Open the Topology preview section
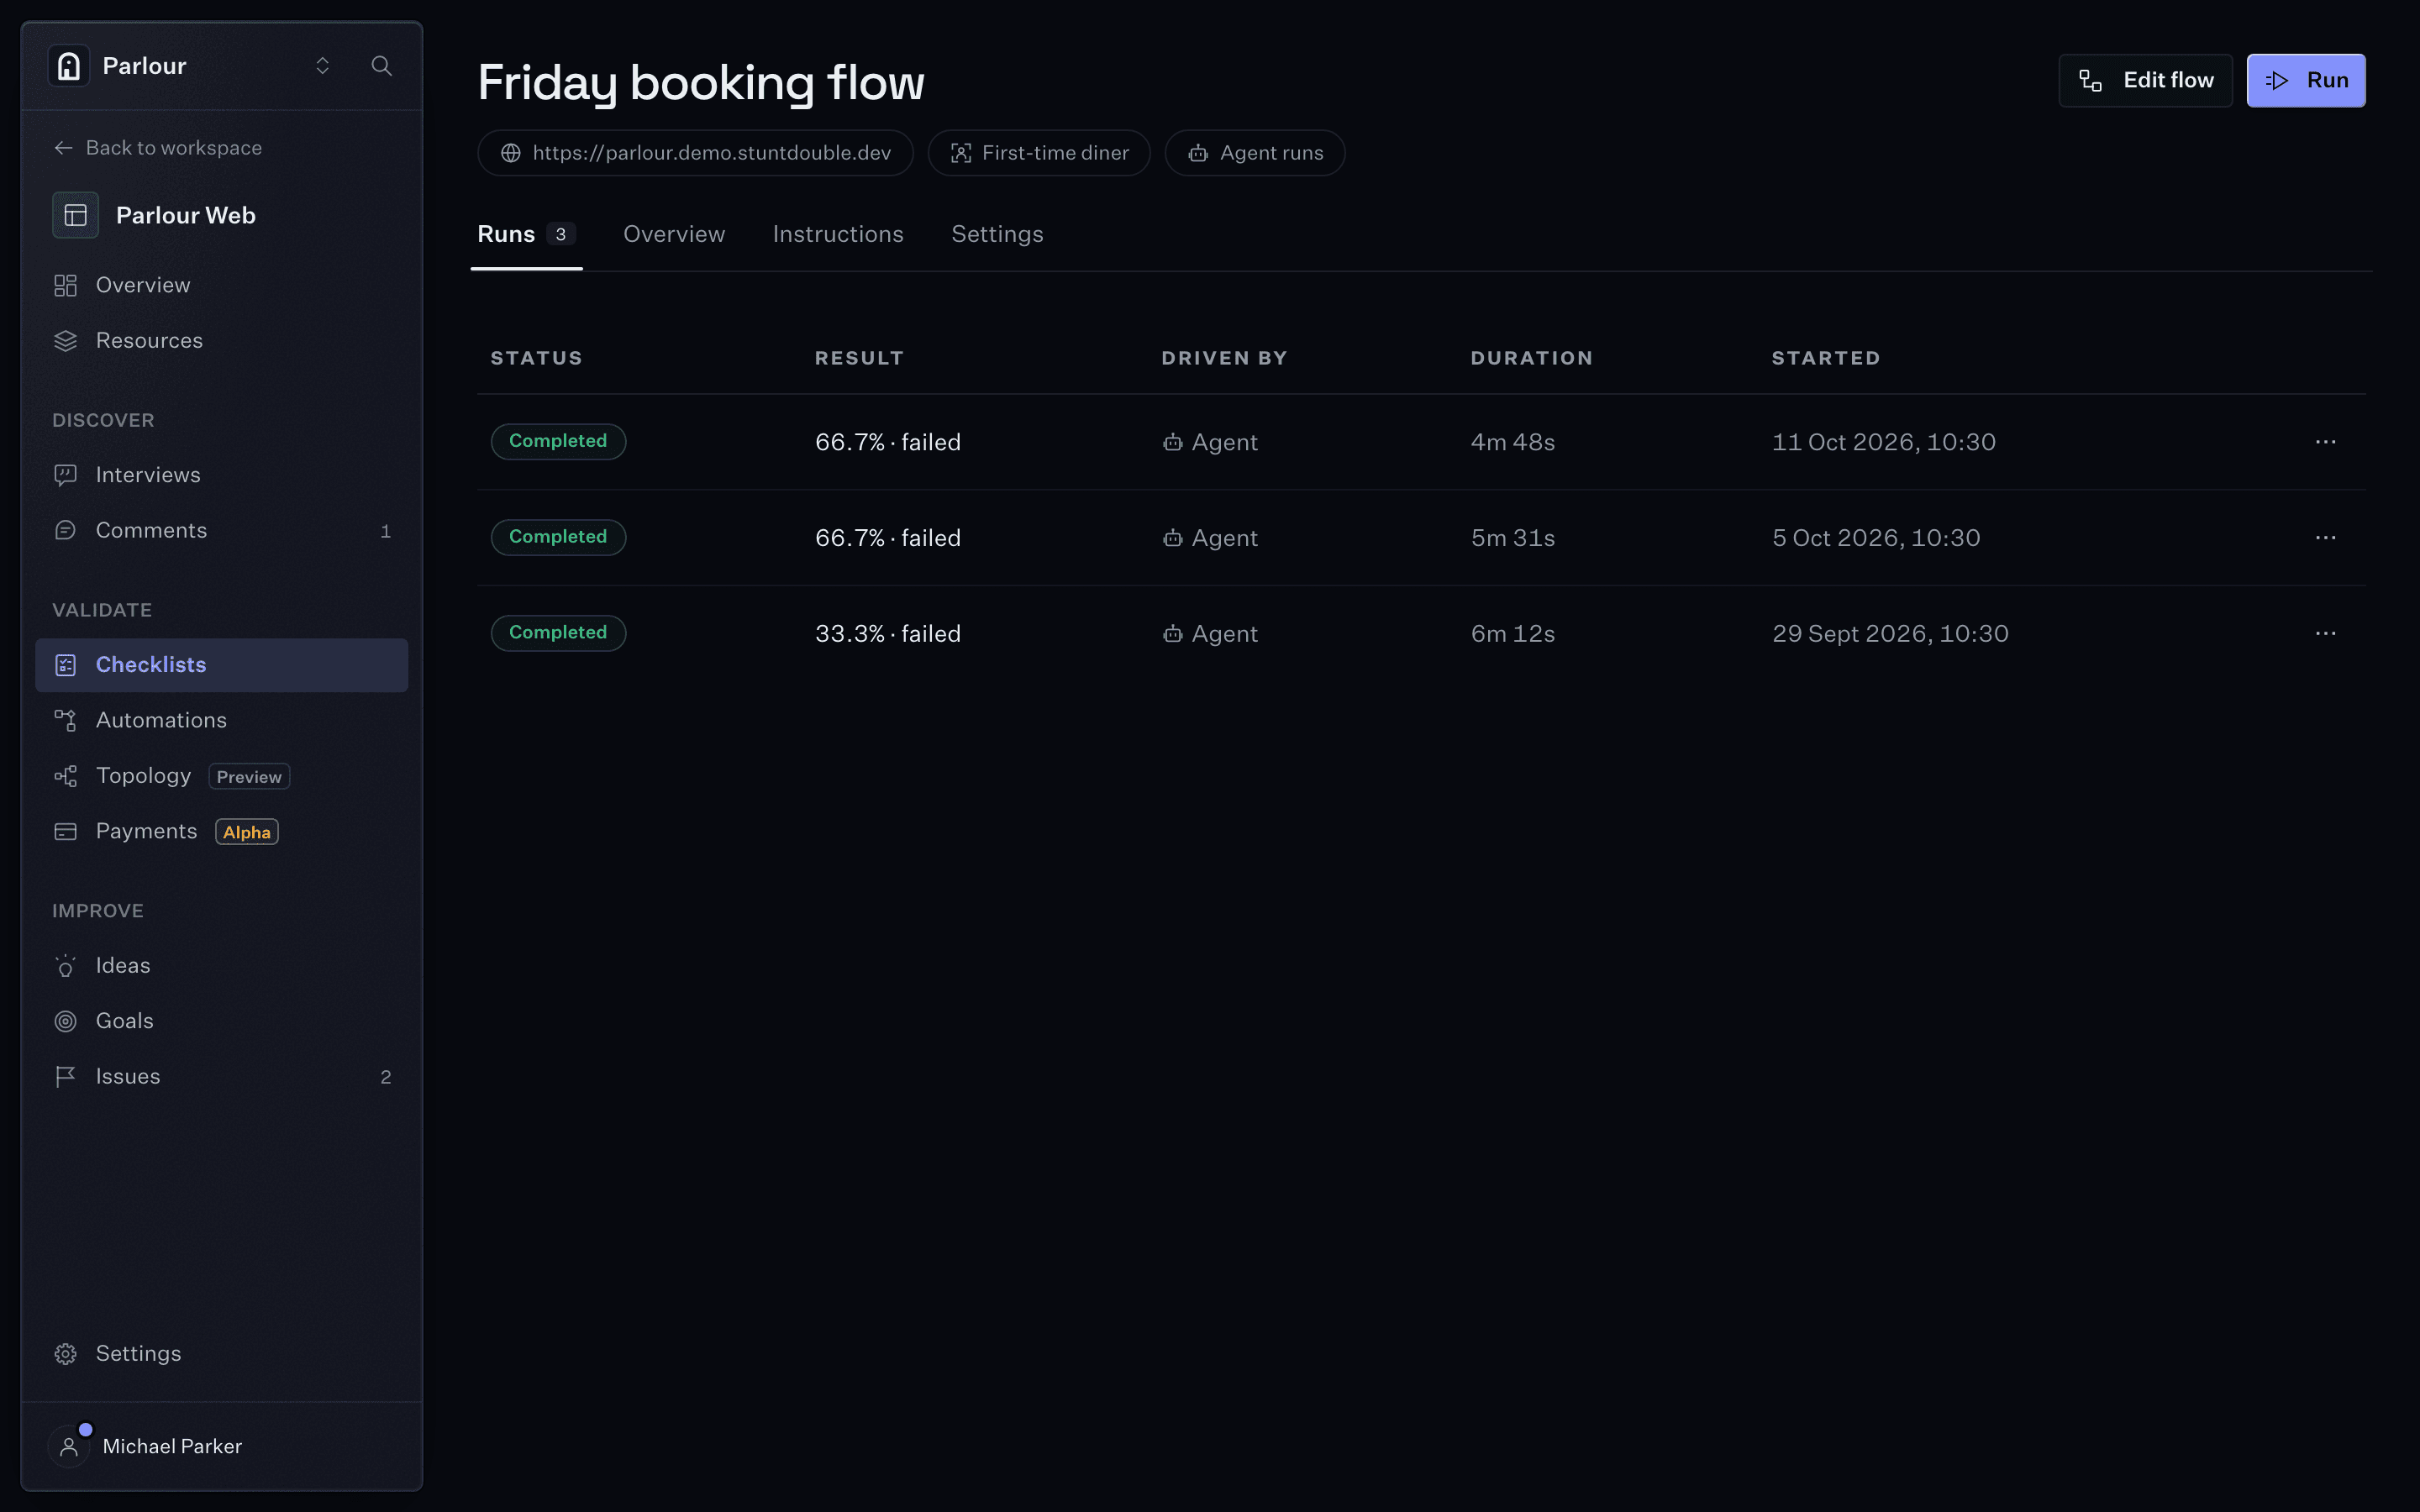The image size is (2420, 1512). click(x=221, y=776)
